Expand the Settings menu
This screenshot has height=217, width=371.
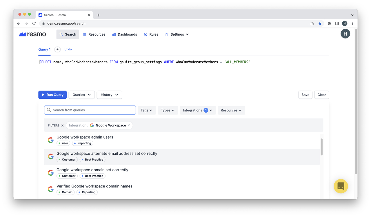click(177, 34)
